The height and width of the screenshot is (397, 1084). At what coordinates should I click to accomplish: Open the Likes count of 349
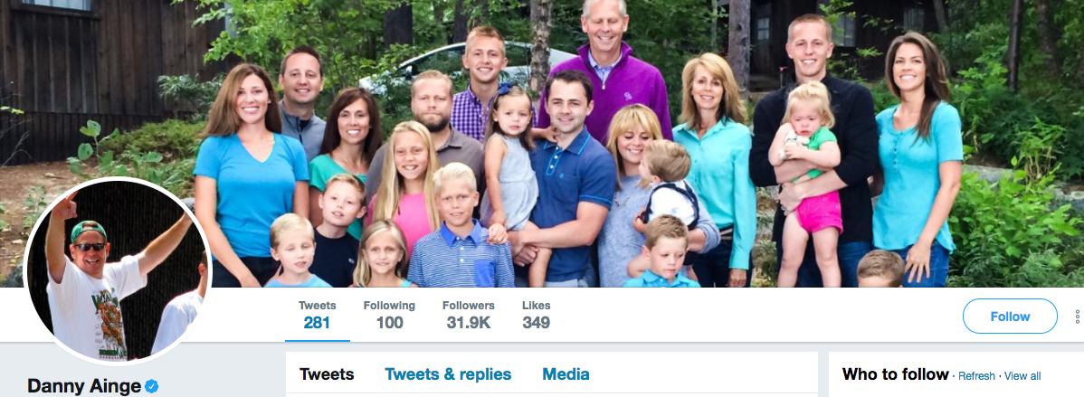click(537, 314)
